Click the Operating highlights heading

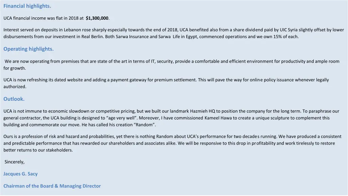[29, 49]
